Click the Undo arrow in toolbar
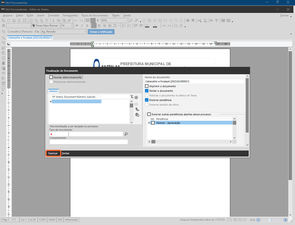Viewport: 295px width, 225px height. point(76,20)
